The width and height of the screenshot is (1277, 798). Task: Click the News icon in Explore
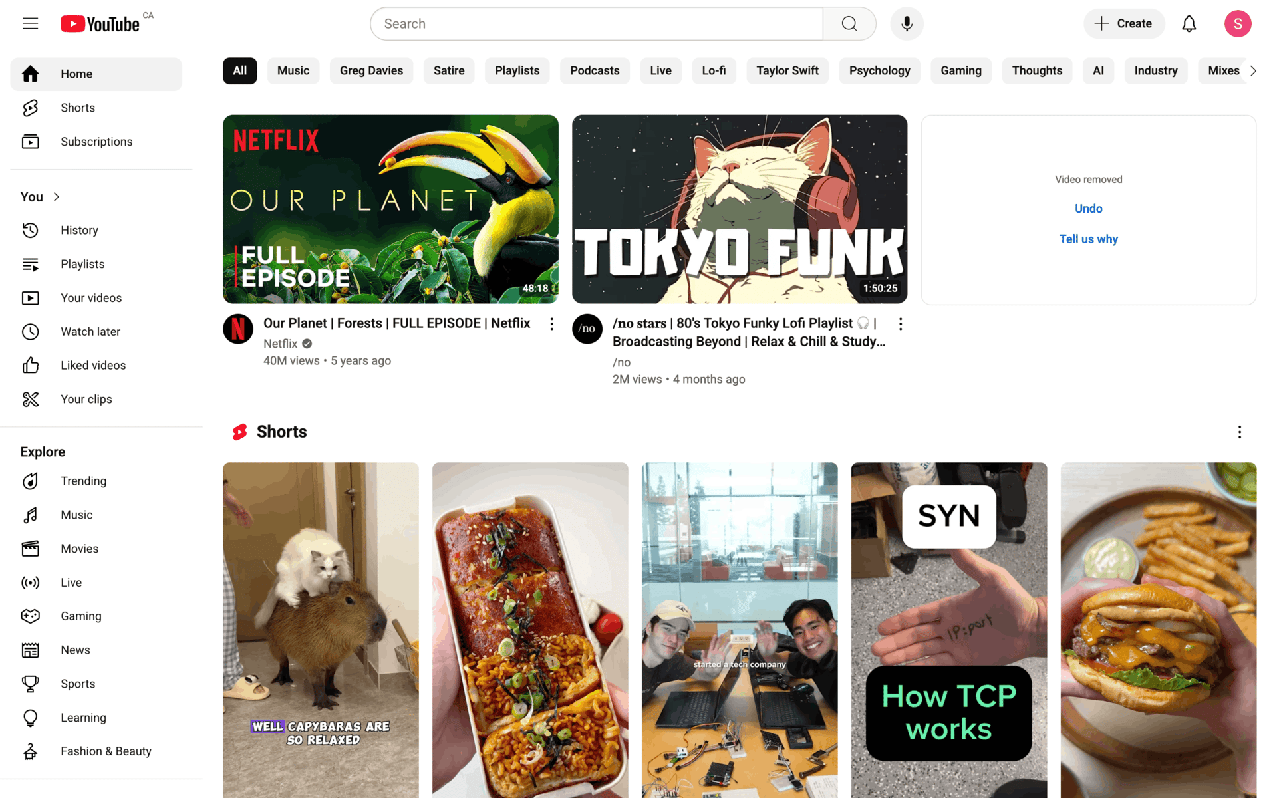(x=31, y=650)
